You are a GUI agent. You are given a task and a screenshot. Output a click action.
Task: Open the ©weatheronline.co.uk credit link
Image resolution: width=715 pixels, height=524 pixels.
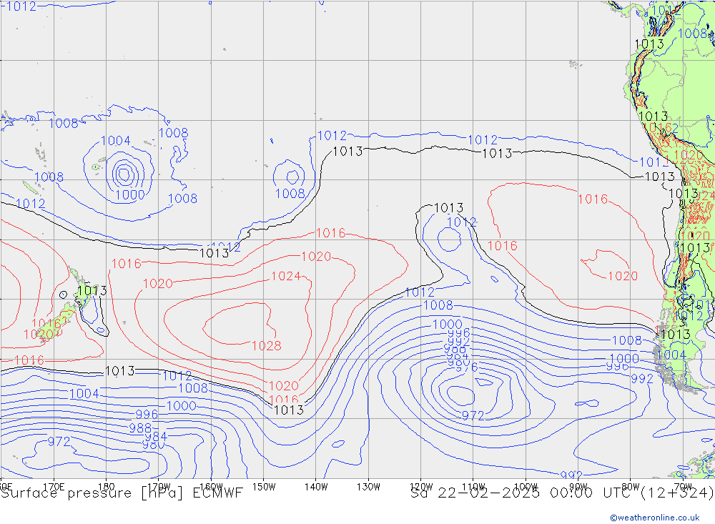coord(655,518)
